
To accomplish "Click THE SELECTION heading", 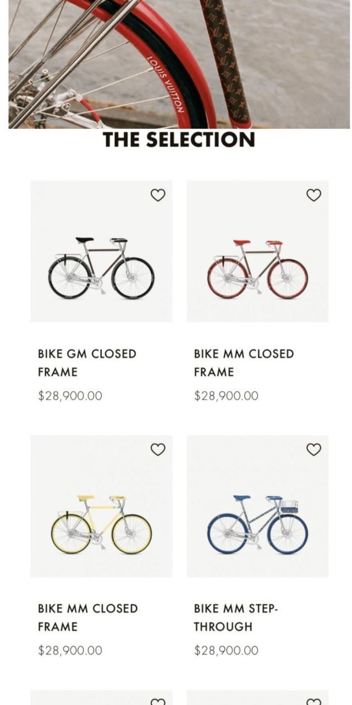I will (x=179, y=140).
